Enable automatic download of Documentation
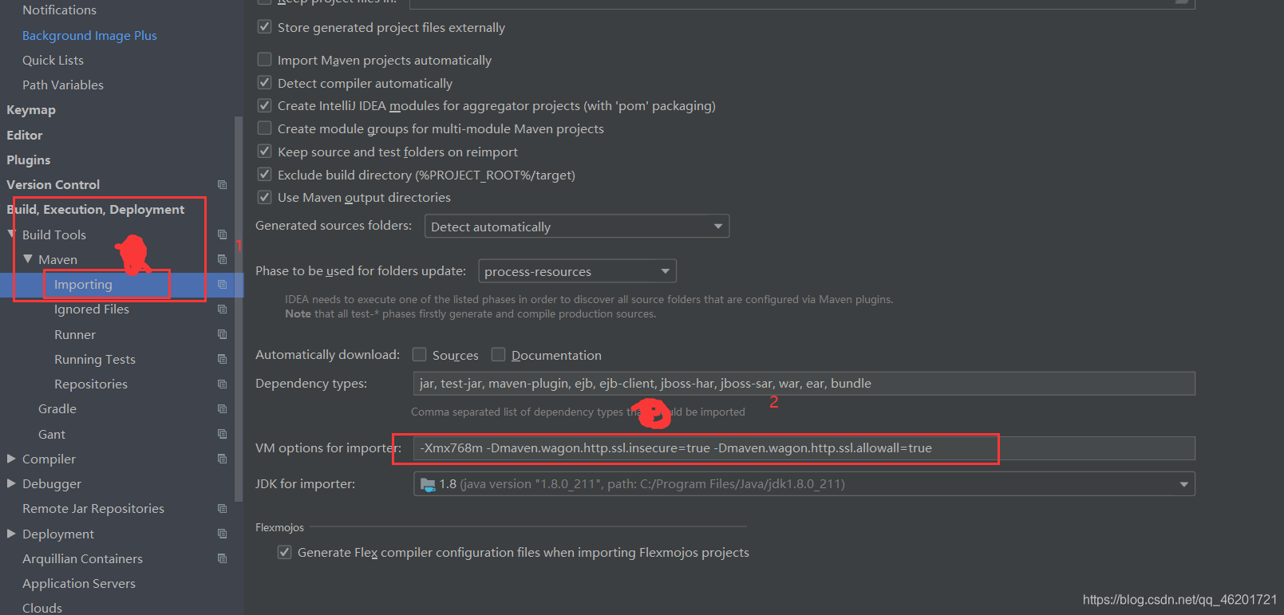The width and height of the screenshot is (1284, 615). 498,355
